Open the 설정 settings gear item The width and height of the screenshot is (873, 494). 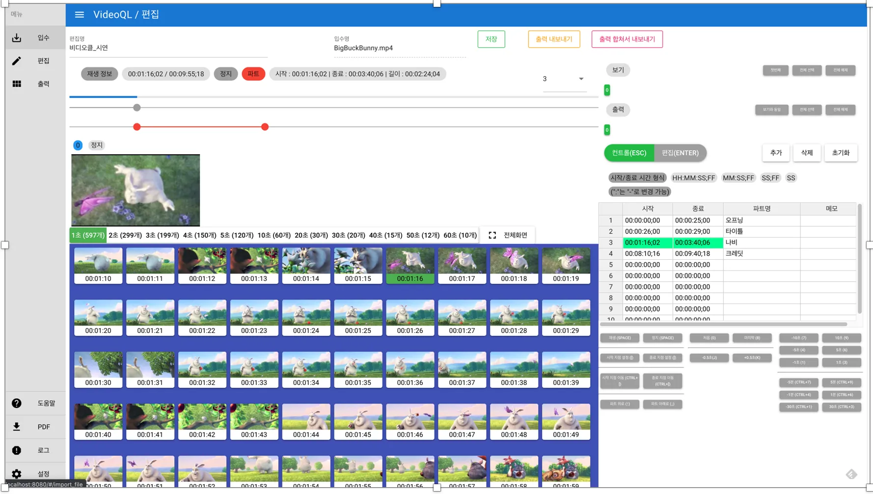[x=35, y=473]
